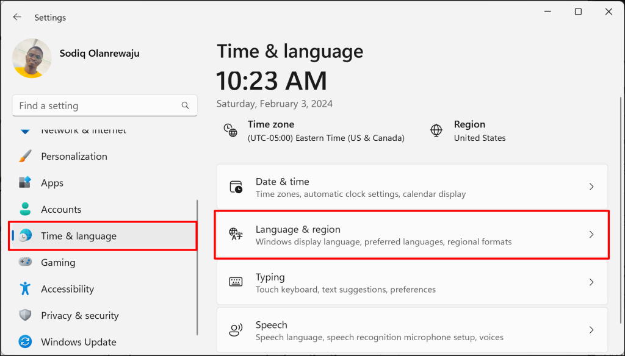Click the Saturday, February 3, 2024 date text
This screenshot has height=356, width=625.
tap(274, 104)
